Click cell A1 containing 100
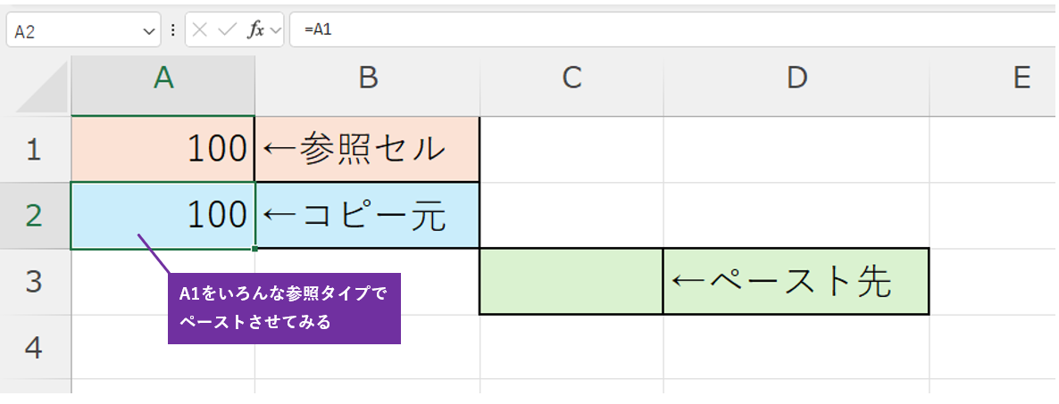1059x404 pixels. [163, 149]
